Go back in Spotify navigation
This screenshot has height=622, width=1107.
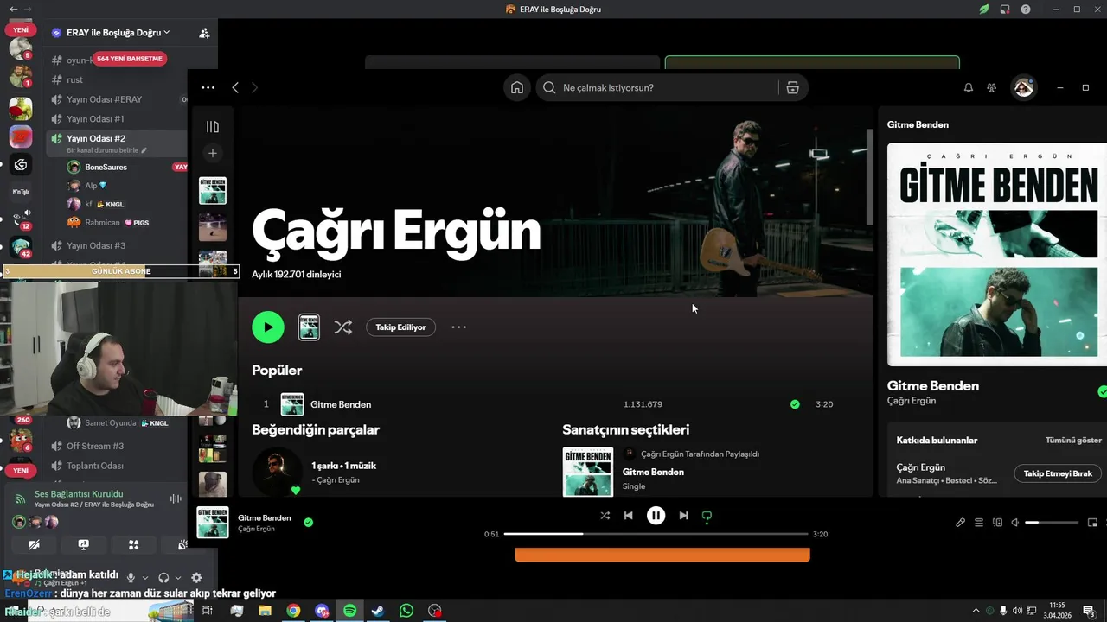(235, 87)
